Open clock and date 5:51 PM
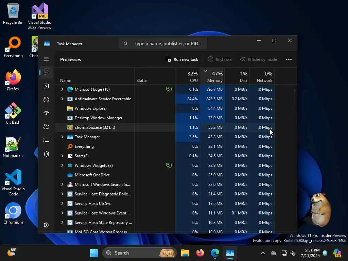Screen dimensions: 348x261 (x=310, y=253)
